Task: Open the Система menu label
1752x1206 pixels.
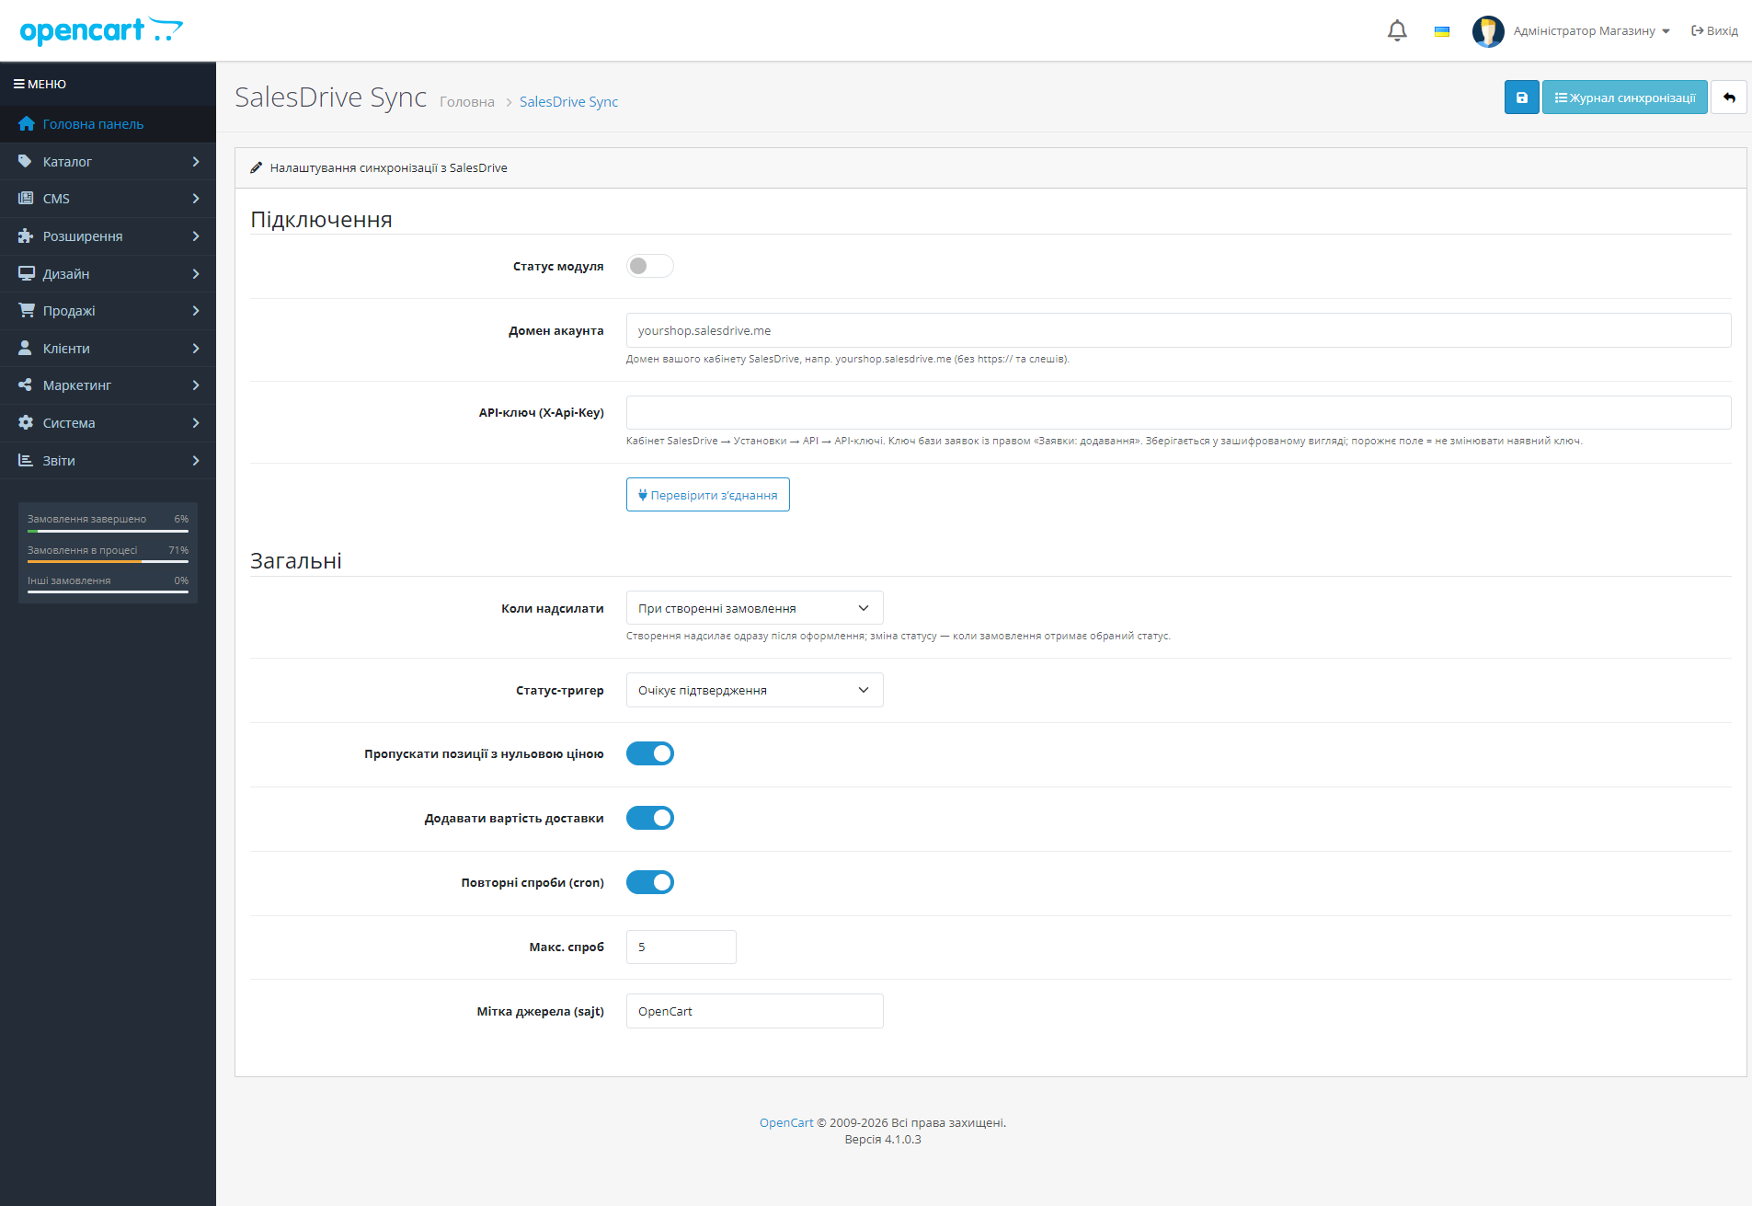Action: click(69, 423)
